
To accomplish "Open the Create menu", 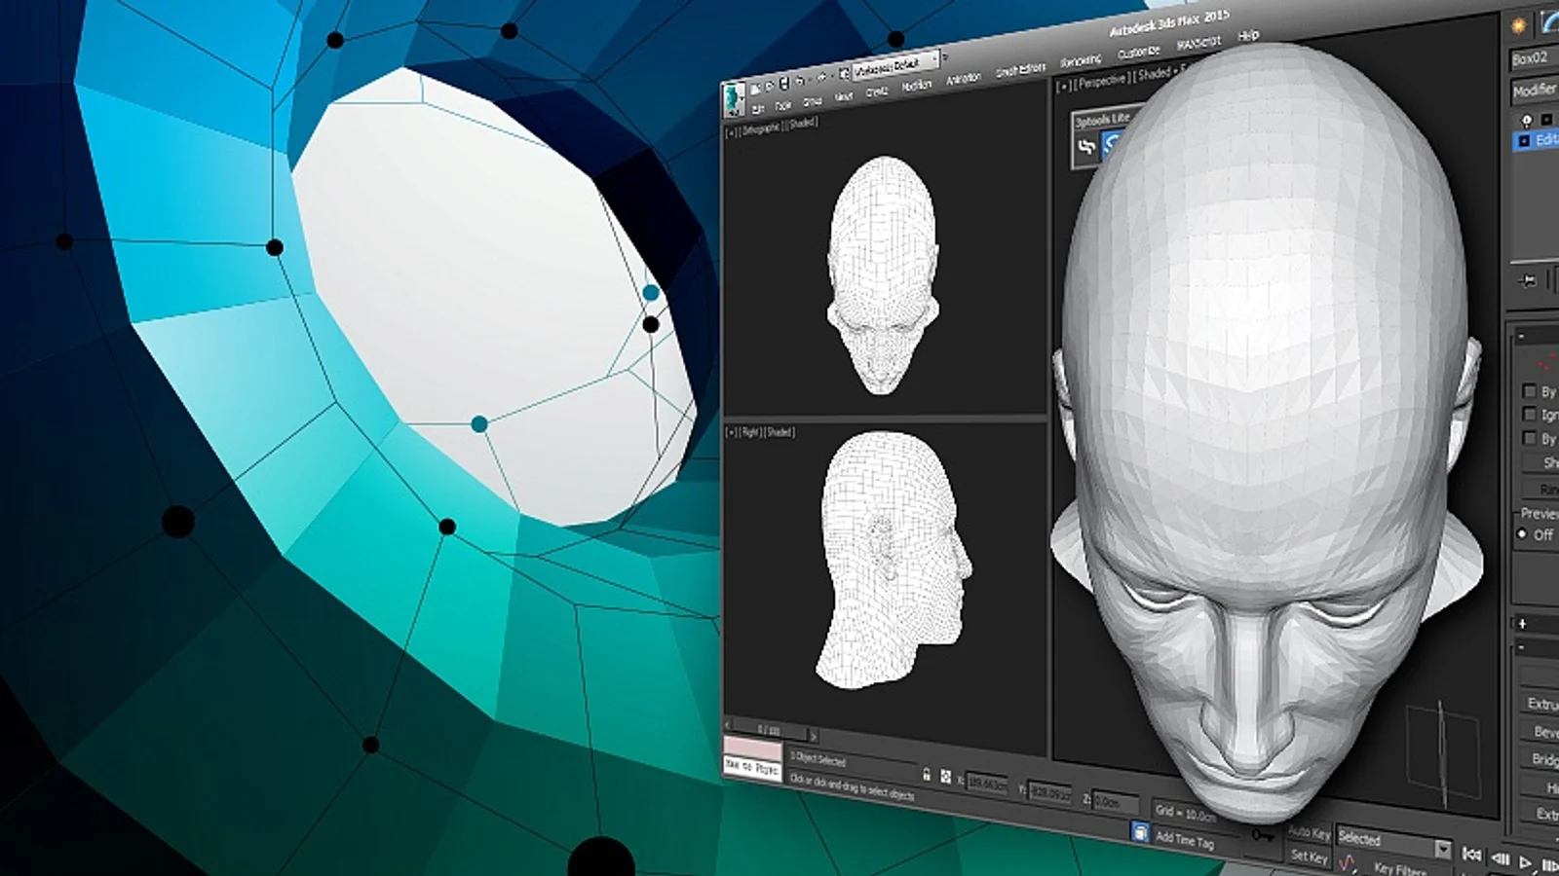I will point(877,91).
